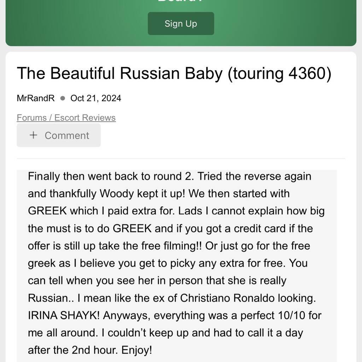
Task: Click the gray dot separator after MrRandR
Action: pos(63,98)
